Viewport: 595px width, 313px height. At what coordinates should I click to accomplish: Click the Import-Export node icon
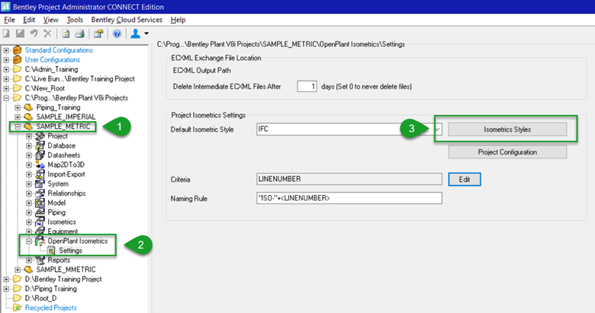[40, 174]
